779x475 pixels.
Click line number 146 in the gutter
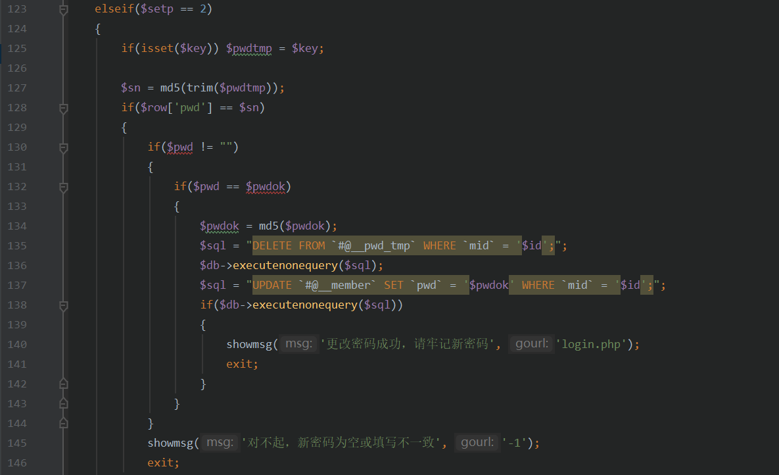click(17, 463)
